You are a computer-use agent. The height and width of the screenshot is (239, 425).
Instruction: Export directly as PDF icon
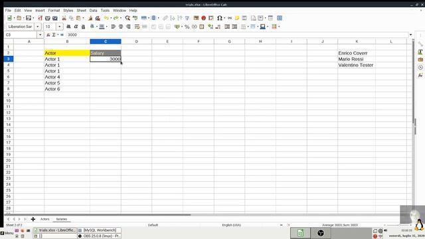tap(40, 18)
